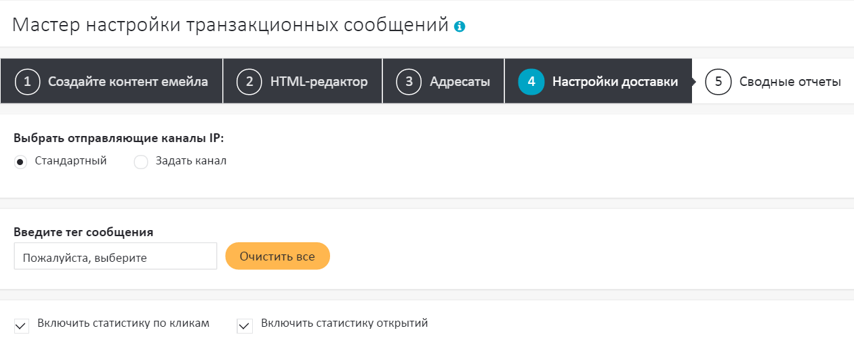
Task: Click the highlighted step 4 number circle
Action: [531, 82]
